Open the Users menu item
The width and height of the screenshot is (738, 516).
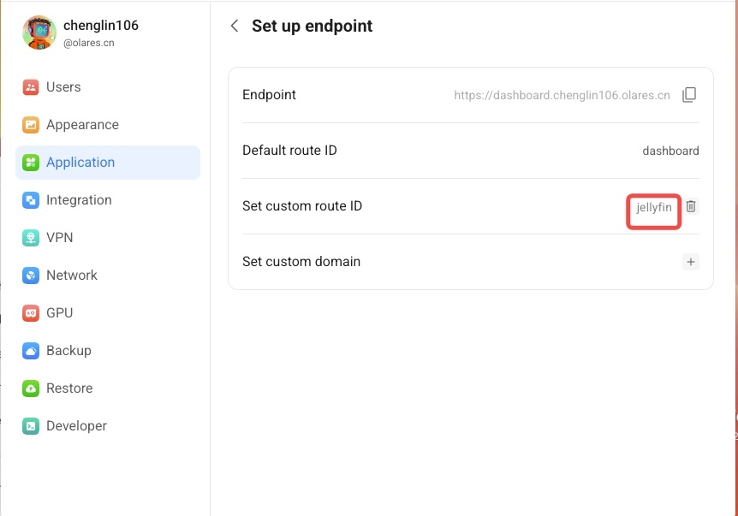[x=63, y=87]
